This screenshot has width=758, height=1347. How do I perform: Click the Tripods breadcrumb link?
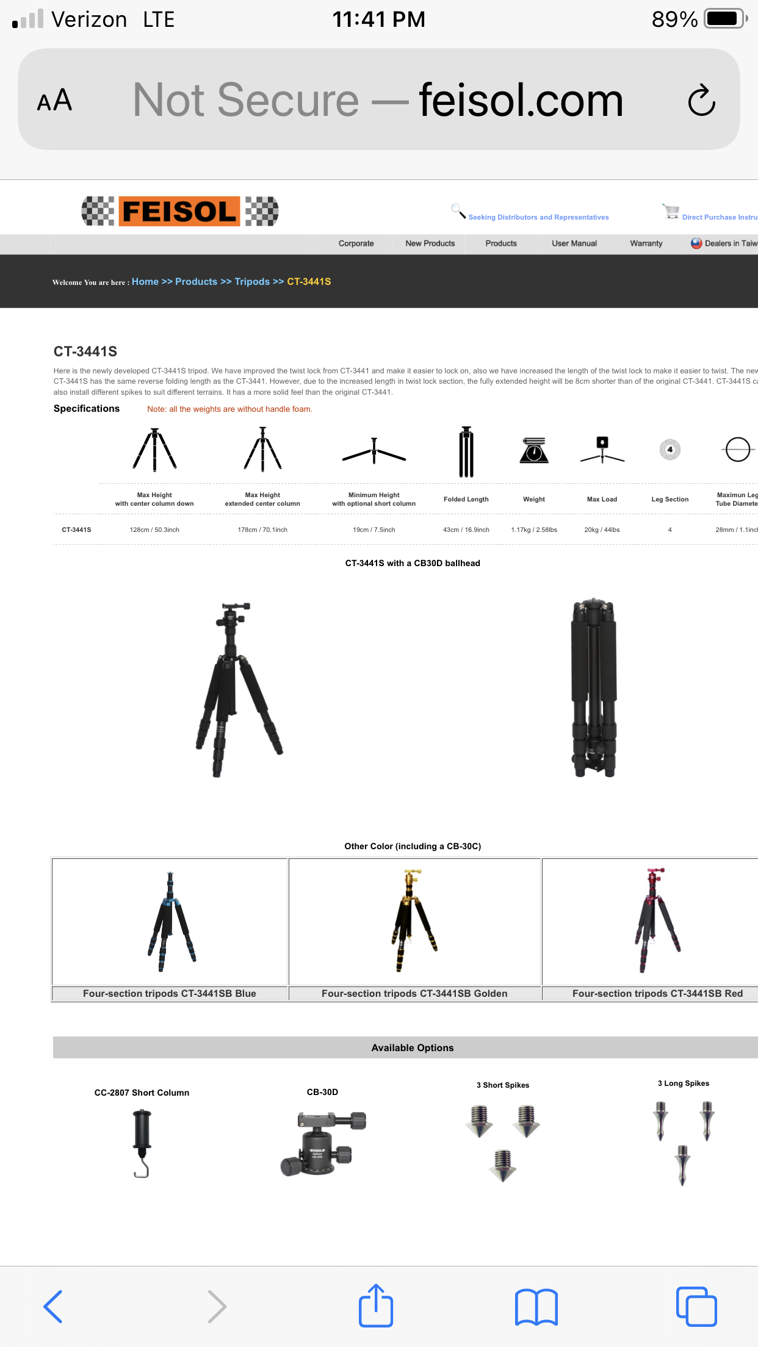pos(252,282)
